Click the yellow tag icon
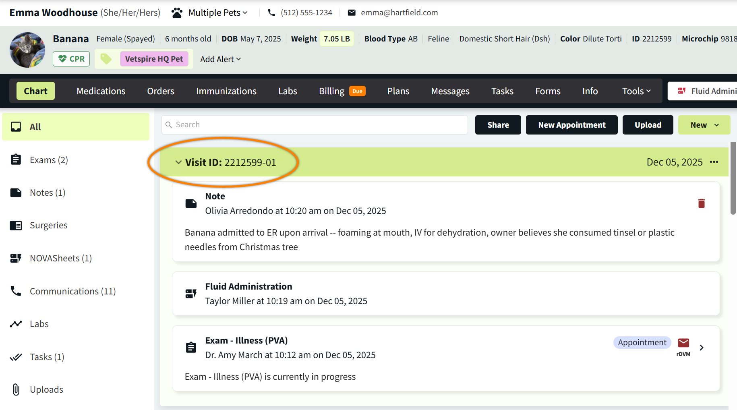 coord(106,59)
